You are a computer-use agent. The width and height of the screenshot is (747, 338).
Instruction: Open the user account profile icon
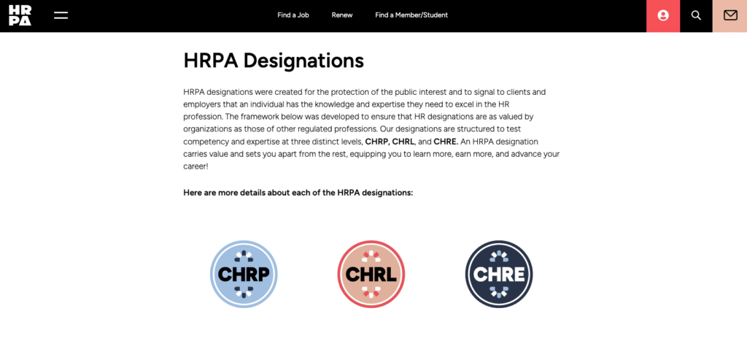click(662, 16)
